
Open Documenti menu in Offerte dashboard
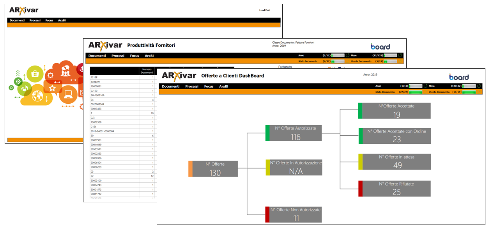[170, 86]
